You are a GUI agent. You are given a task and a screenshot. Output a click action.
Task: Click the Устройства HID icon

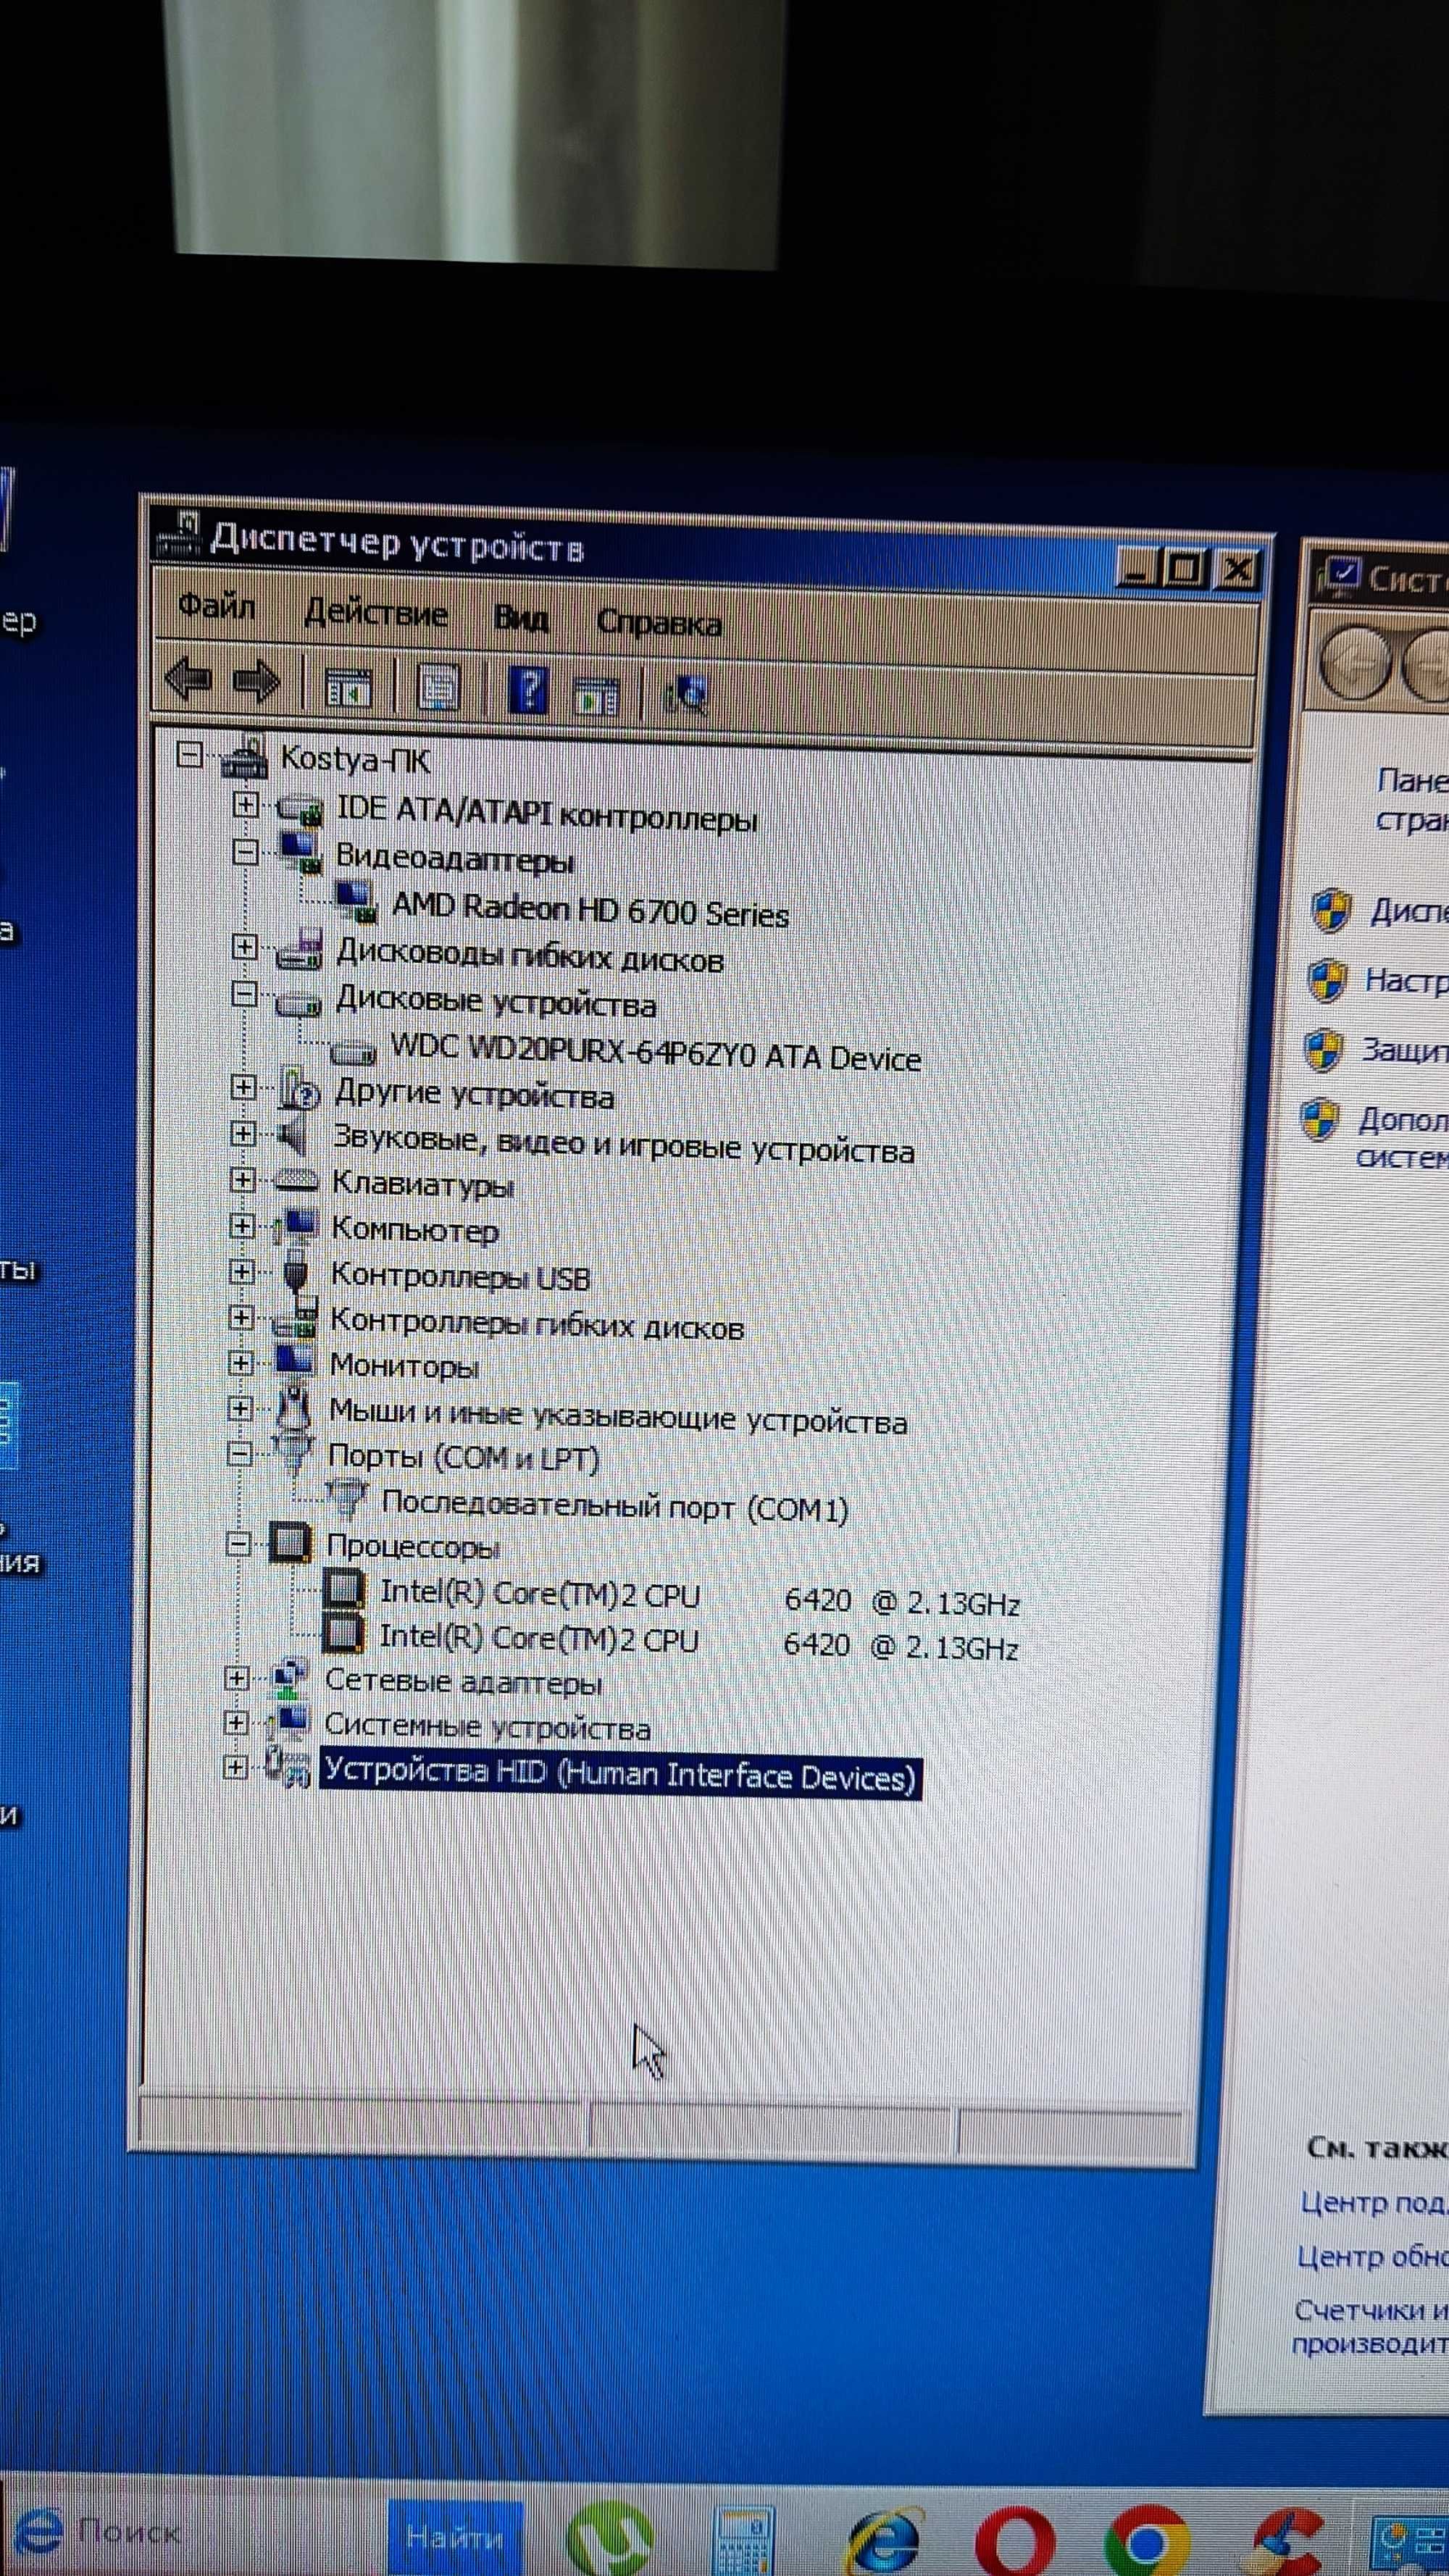tap(287, 1768)
